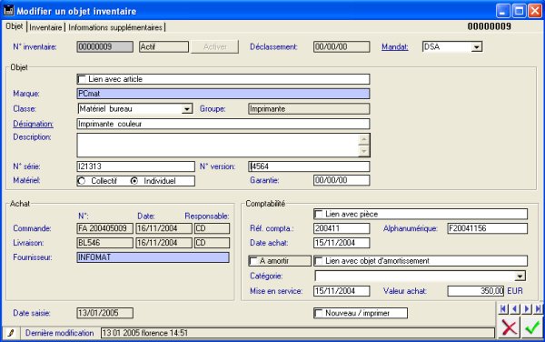Expand the Catégorie dropdown
The width and height of the screenshot is (545, 342).
coord(520,277)
